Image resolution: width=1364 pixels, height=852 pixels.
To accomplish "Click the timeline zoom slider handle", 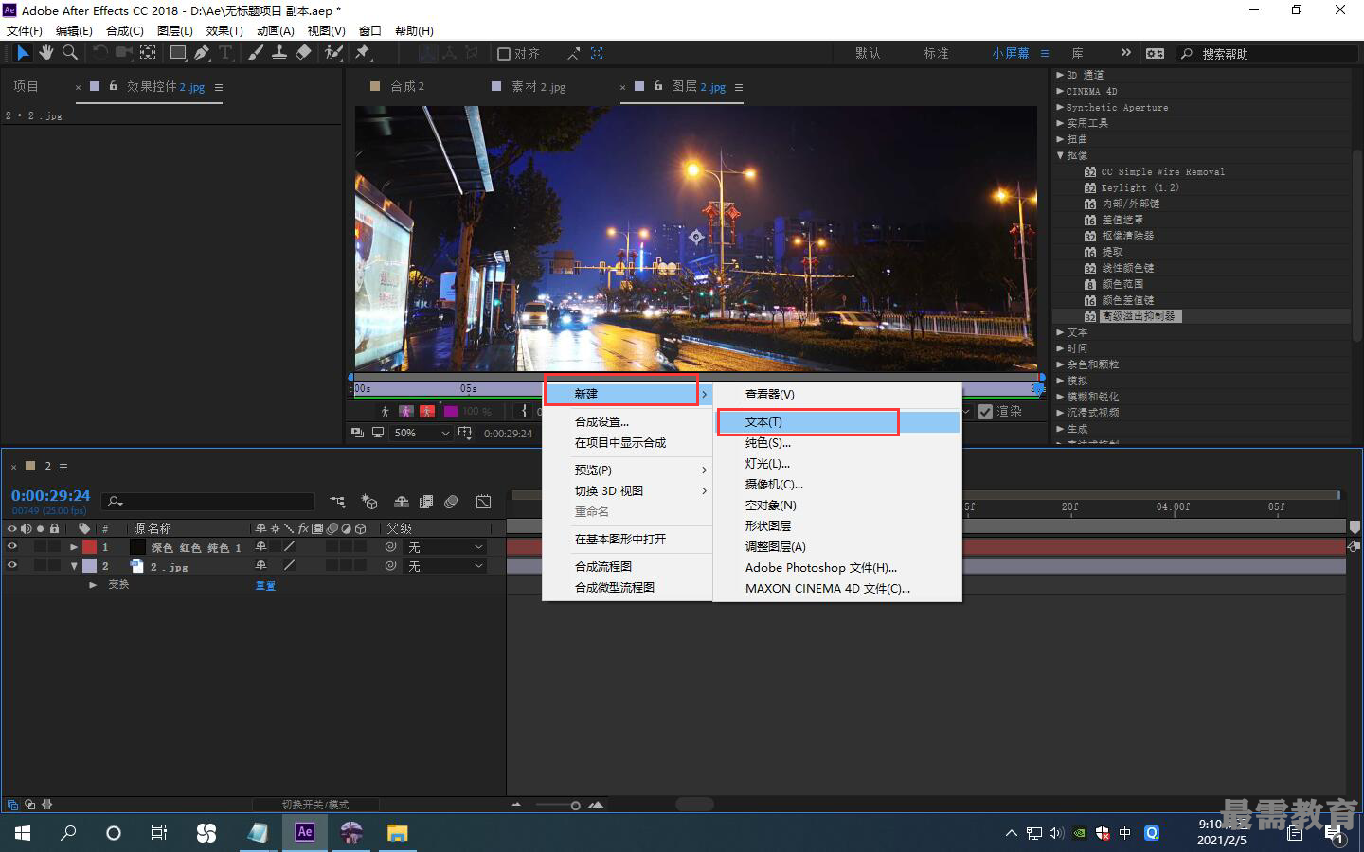I will 575,806.
